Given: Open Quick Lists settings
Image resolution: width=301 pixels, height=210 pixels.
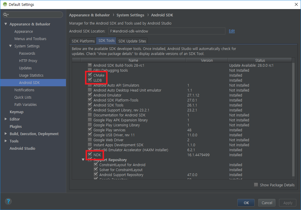Looking at the screenshot, I should 23,97.
